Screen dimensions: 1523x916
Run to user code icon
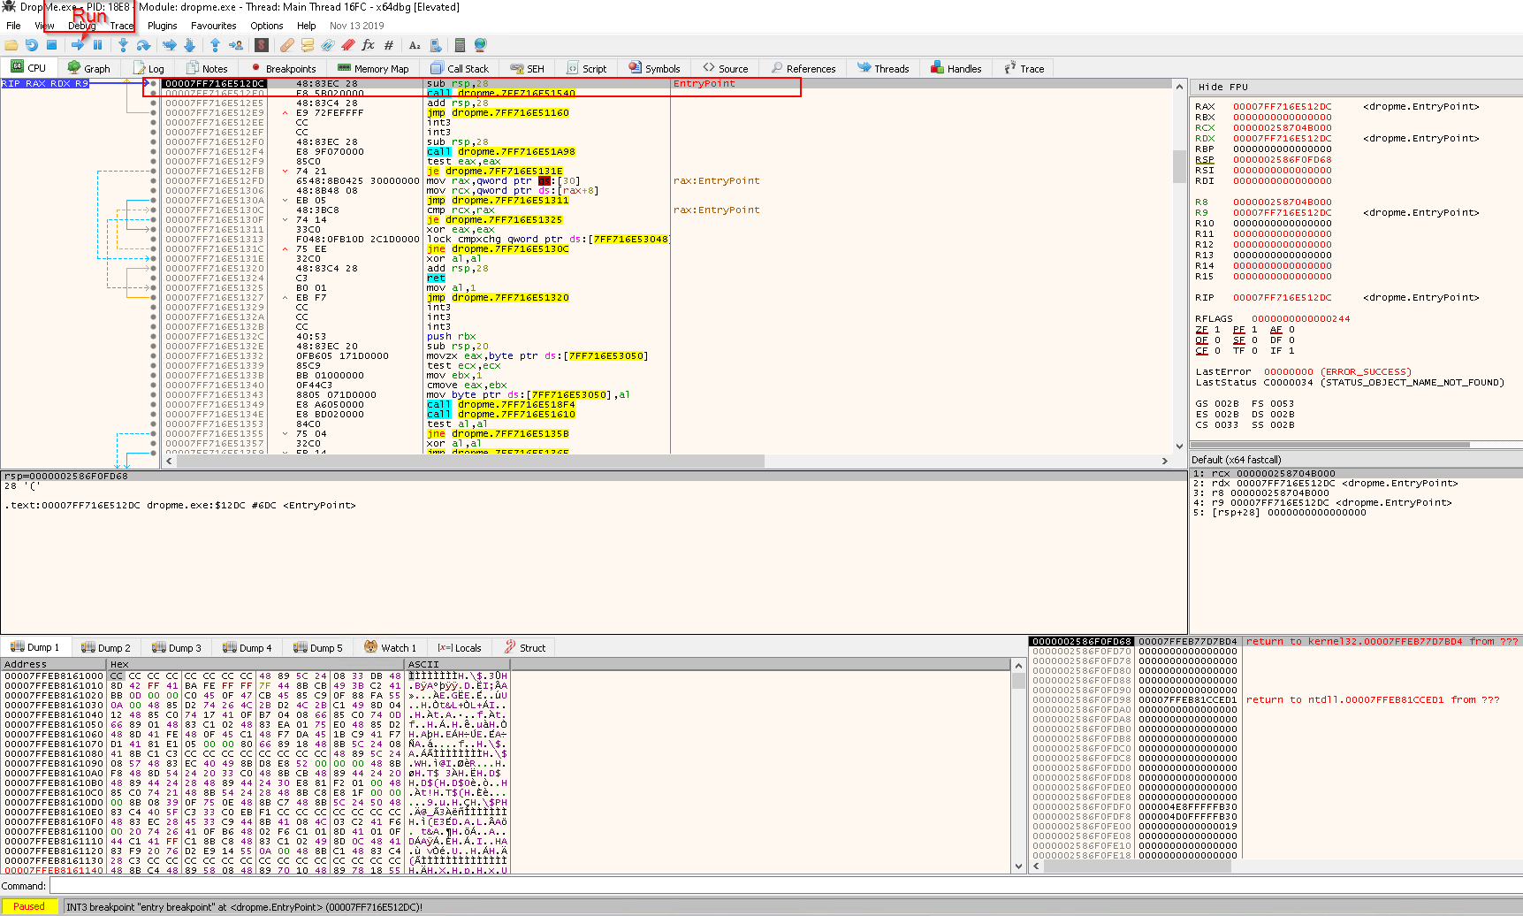(236, 45)
